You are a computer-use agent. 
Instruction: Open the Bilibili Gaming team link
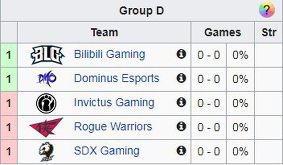point(110,54)
